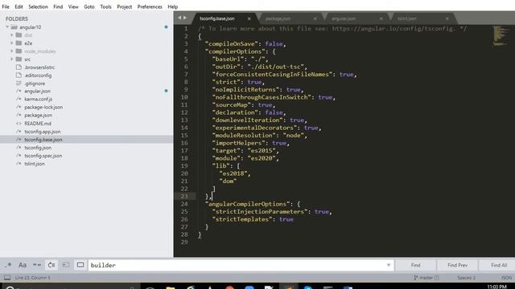Close the tsconfig.base.json tab
515x289 pixels.
point(249,18)
